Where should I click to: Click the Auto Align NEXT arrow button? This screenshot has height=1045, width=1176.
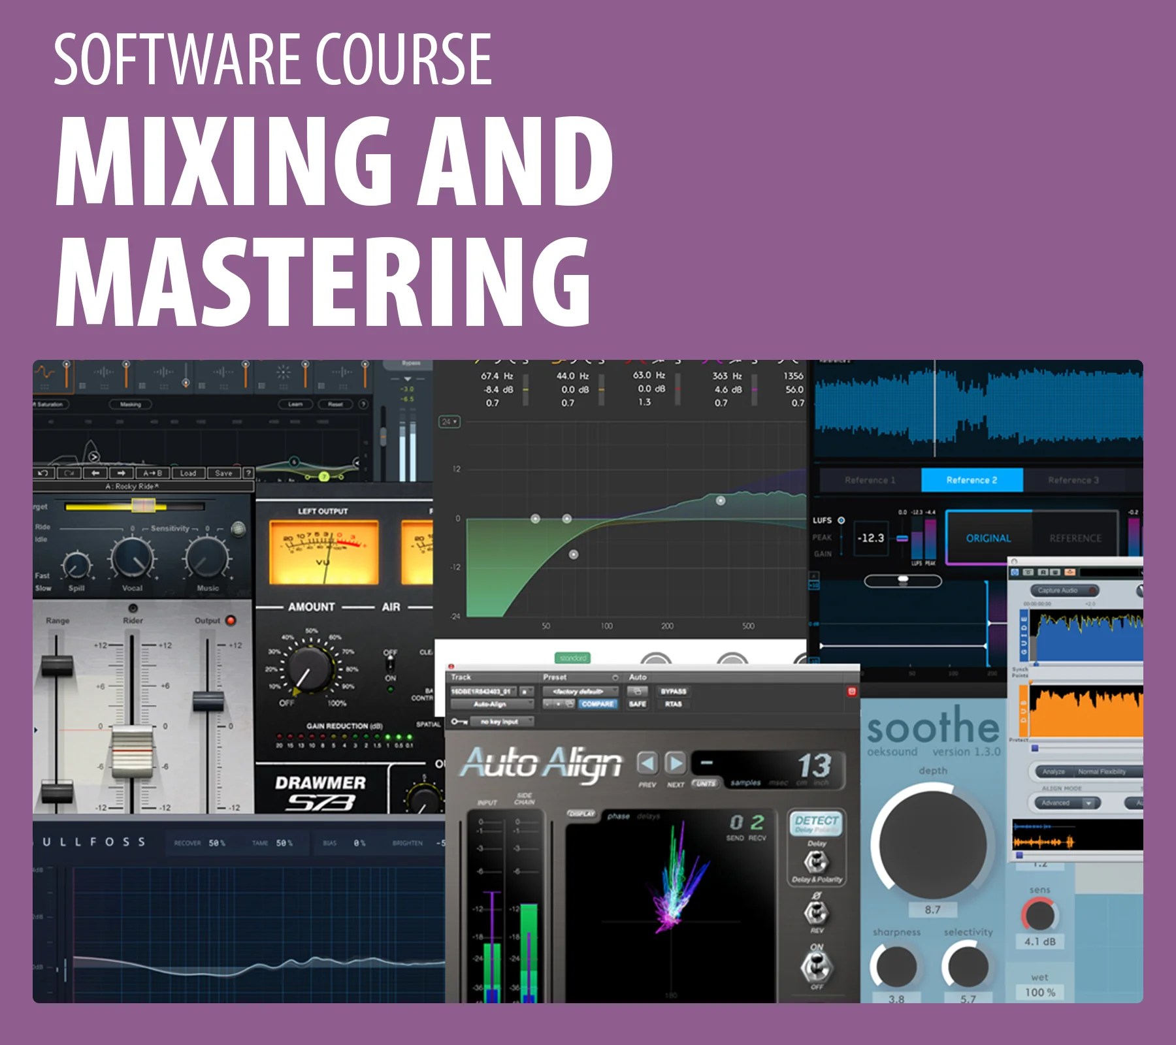click(x=675, y=763)
